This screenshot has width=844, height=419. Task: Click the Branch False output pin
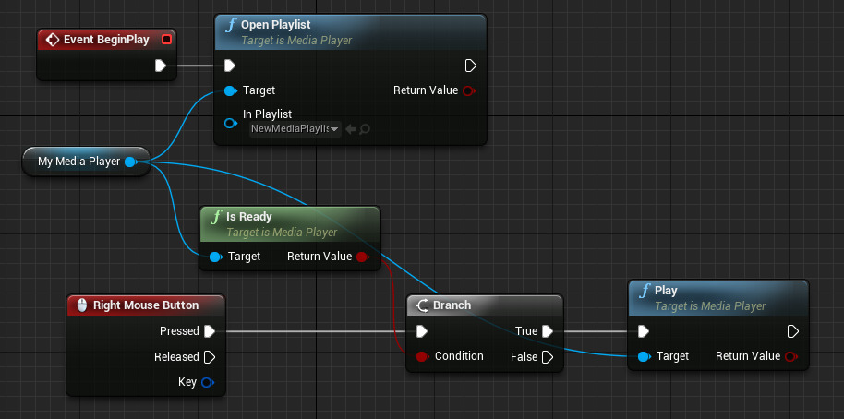[x=548, y=356]
